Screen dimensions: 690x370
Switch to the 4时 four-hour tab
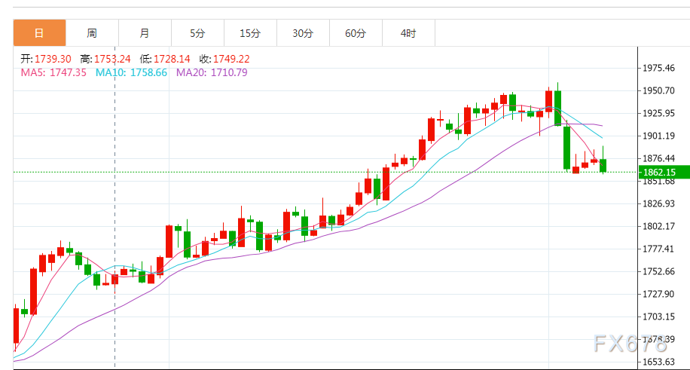[408, 33]
